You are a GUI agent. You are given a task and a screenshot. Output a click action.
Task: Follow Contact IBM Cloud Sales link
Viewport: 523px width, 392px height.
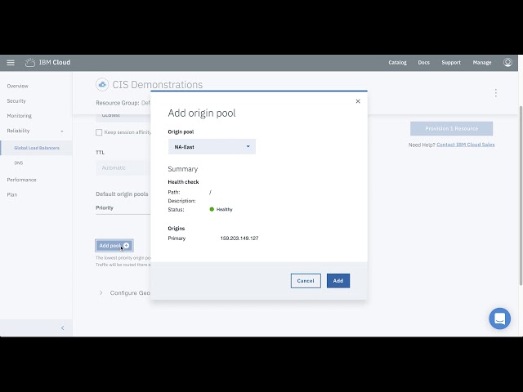(466, 145)
